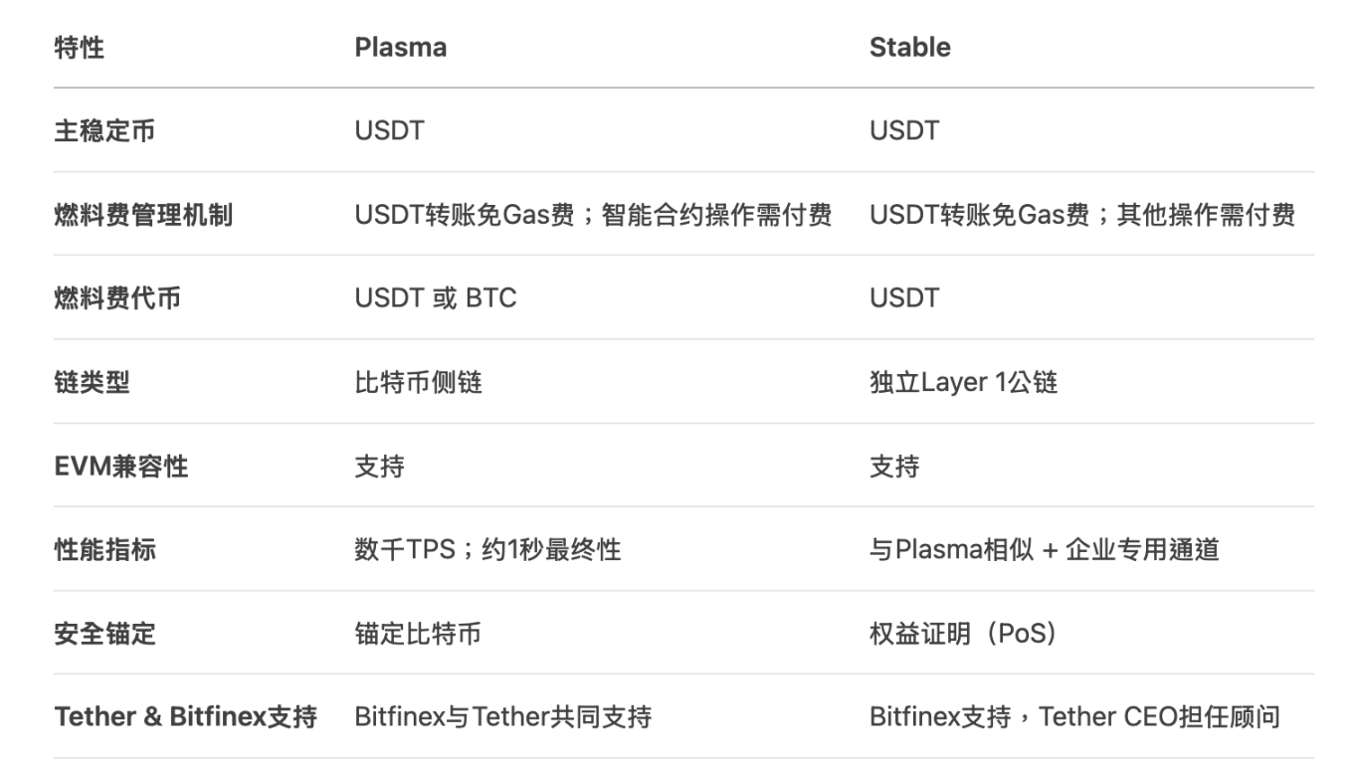Select the 与Plasma相似 + 企业专用通道 cell
Screen dimensions: 1352x766
pos(1045,549)
